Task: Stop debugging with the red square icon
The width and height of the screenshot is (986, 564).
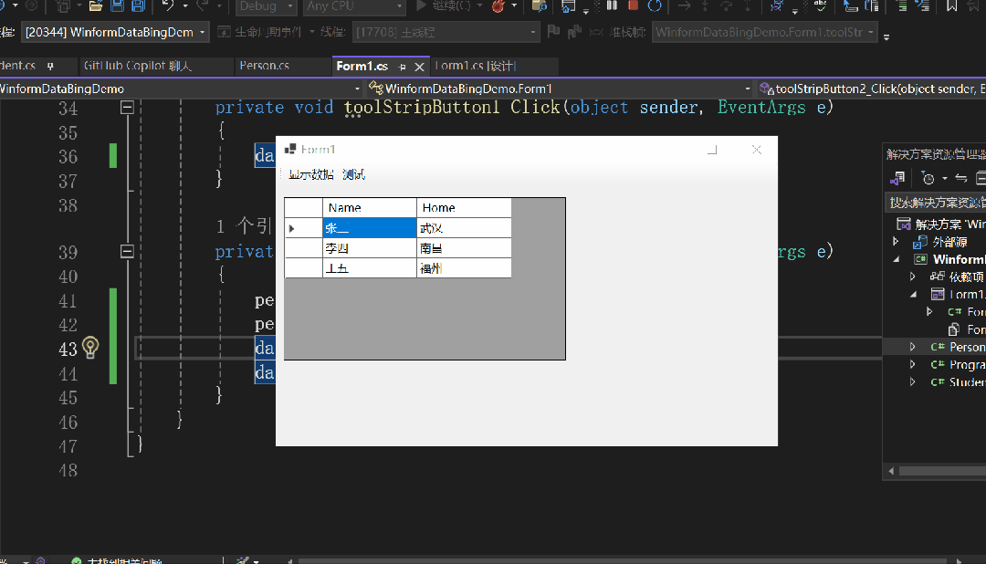Action: coord(634,5)
